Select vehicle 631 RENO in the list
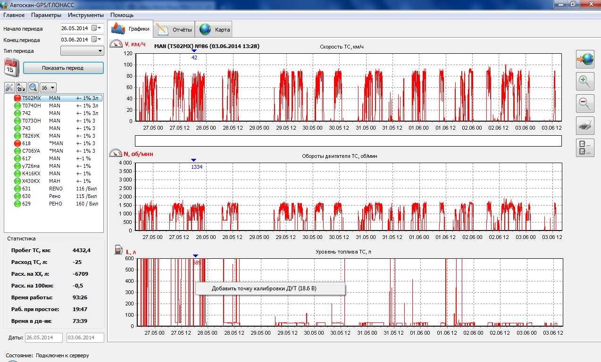601x362 pixels. click(x=26, y=189)
